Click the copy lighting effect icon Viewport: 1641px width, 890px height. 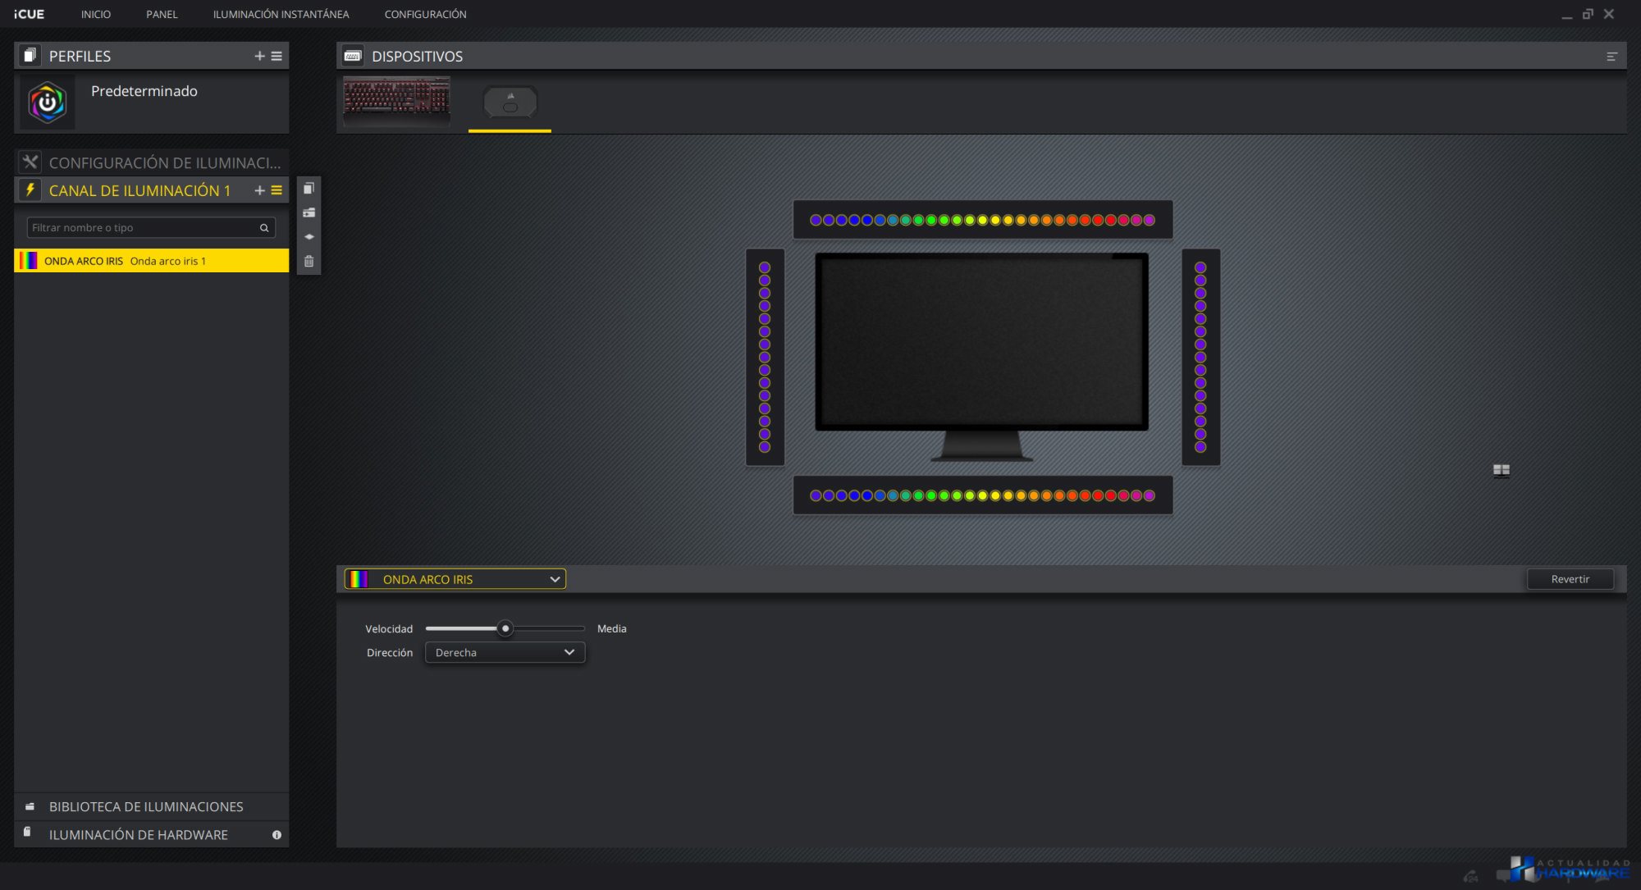[x=309, y=189]
